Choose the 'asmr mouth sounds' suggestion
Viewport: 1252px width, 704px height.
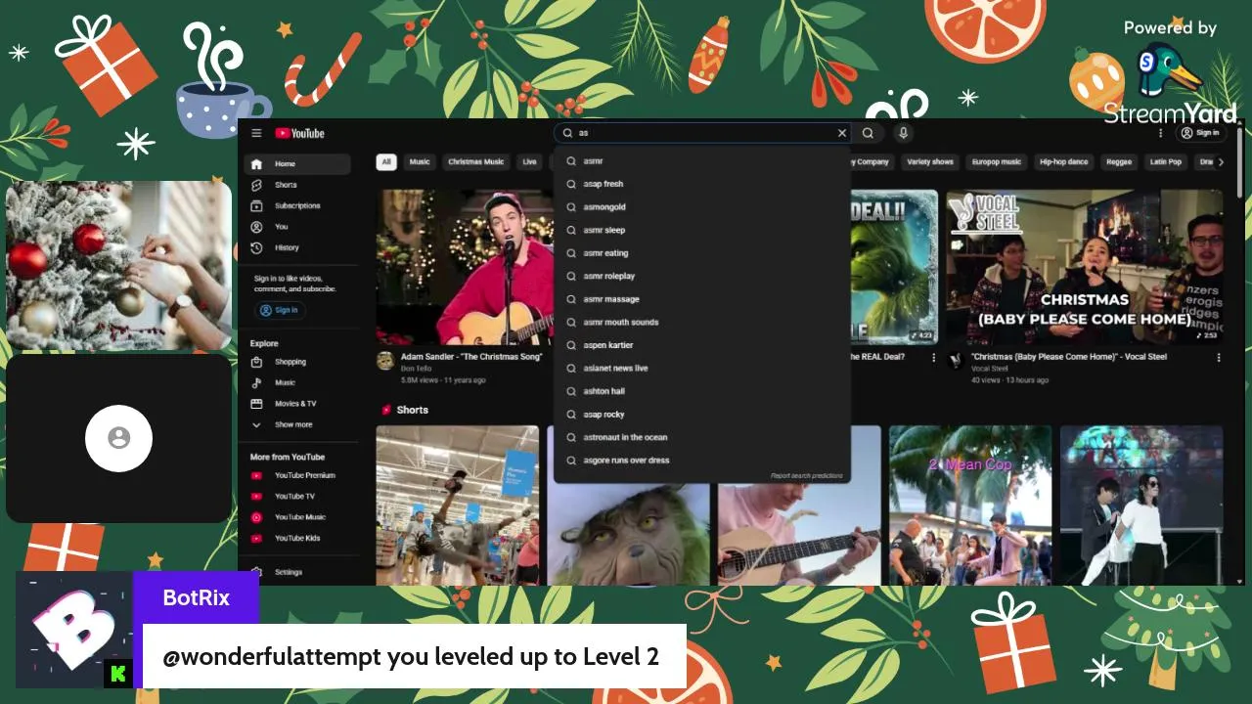701,323
